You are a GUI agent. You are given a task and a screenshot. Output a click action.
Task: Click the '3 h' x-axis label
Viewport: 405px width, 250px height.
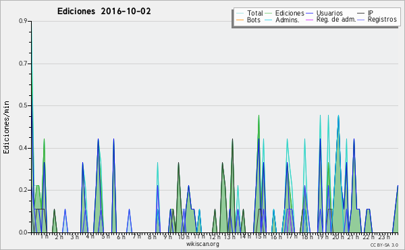coord(75,237)
